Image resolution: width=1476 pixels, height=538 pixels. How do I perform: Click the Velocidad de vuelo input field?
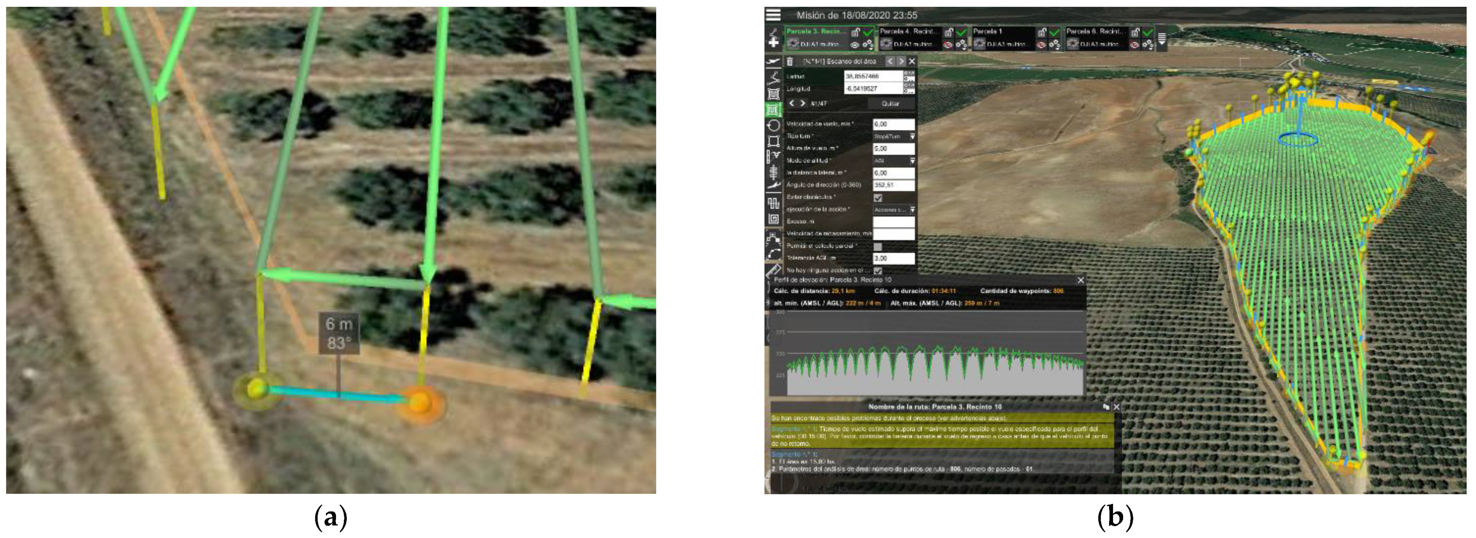(894, 124)
